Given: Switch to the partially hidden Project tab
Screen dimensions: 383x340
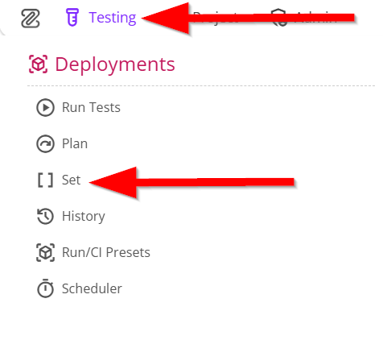Looking at the screenshot, I should tap(216, 18).
